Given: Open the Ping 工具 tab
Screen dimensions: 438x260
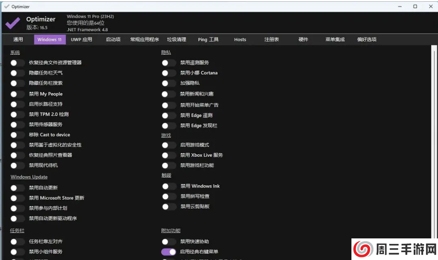Looking at the screenshot, I should [x=208, y=39].
